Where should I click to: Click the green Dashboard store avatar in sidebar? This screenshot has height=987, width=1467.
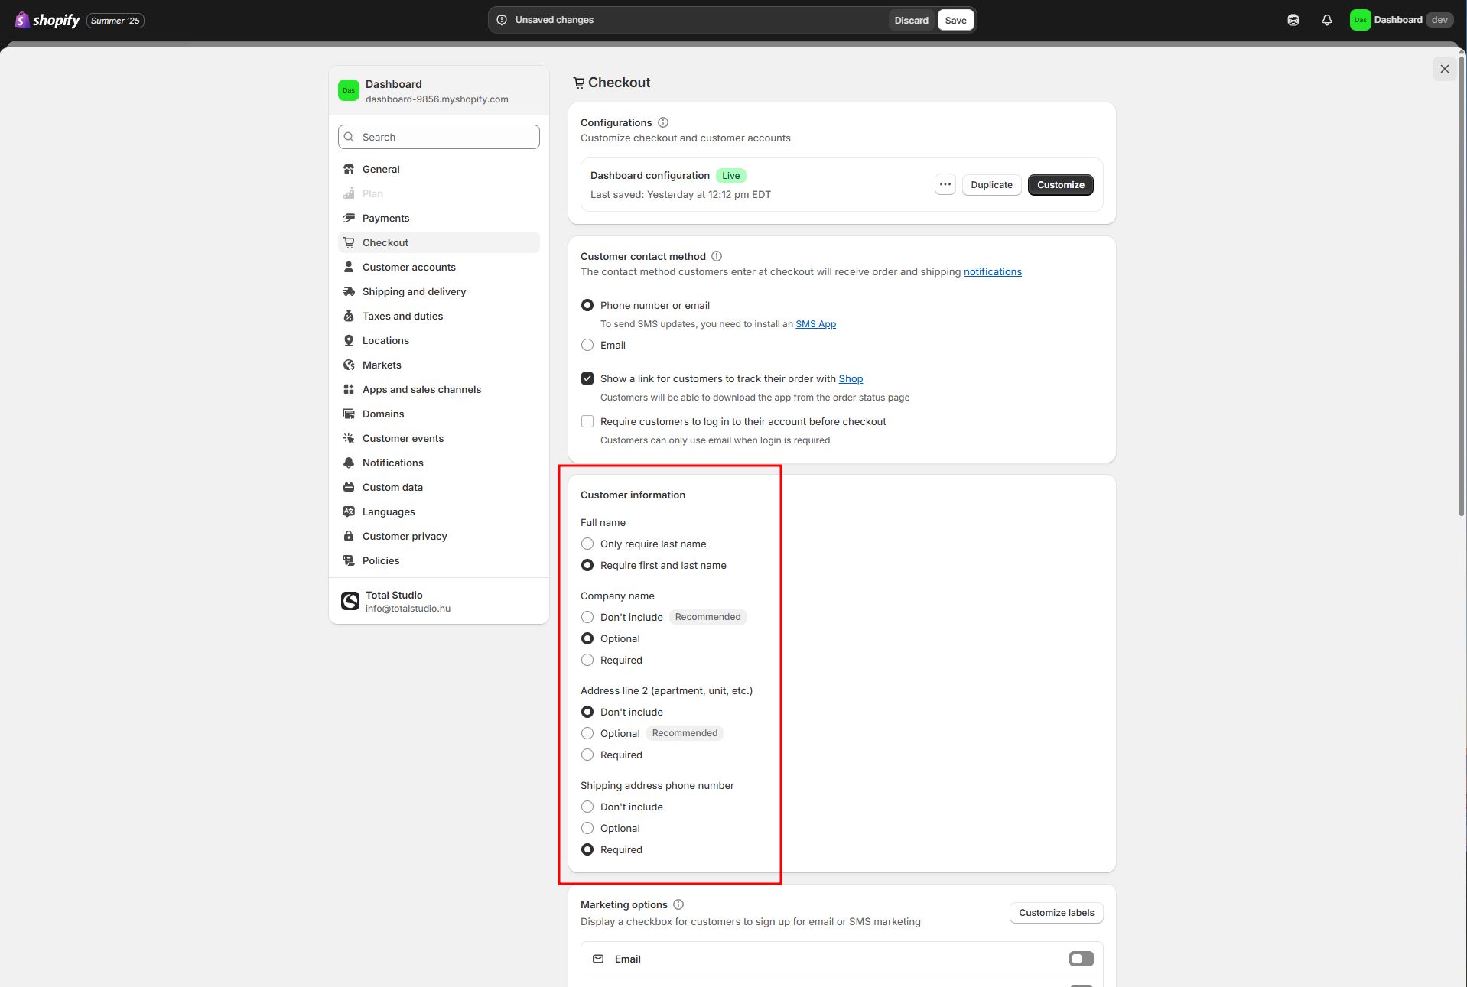[349, 90]
